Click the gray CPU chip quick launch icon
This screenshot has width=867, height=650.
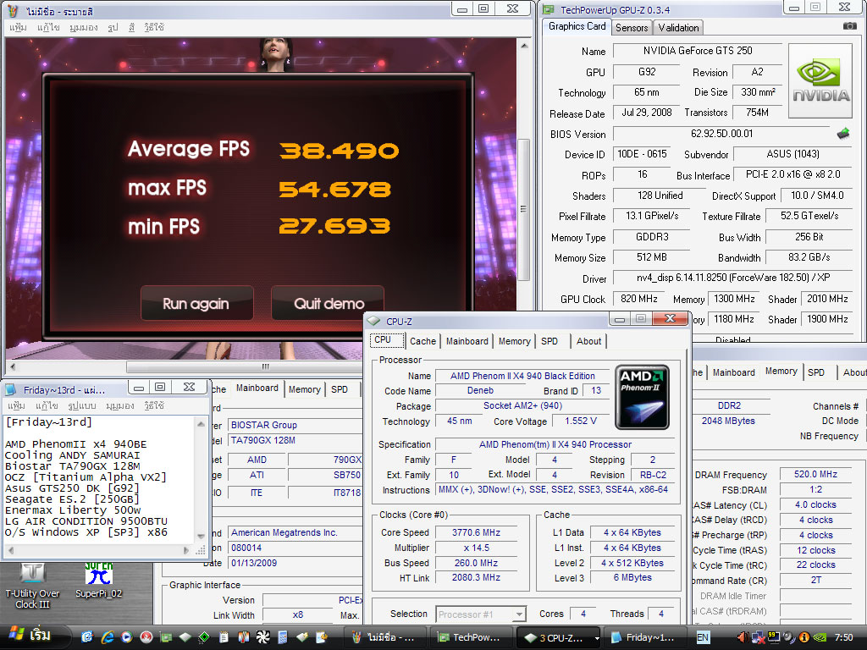[x=185, y=637]
